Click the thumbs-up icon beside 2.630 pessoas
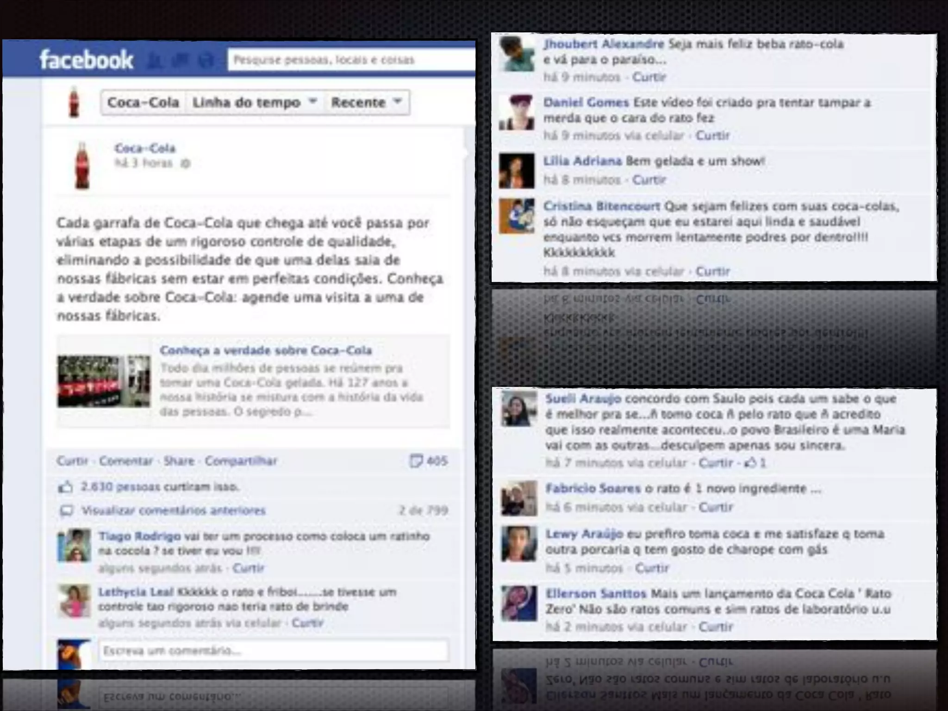 click(66, 487)
